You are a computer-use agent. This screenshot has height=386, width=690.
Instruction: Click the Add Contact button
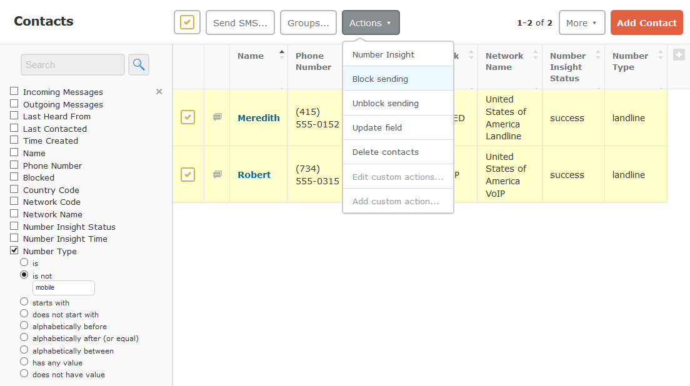[646, 23]
